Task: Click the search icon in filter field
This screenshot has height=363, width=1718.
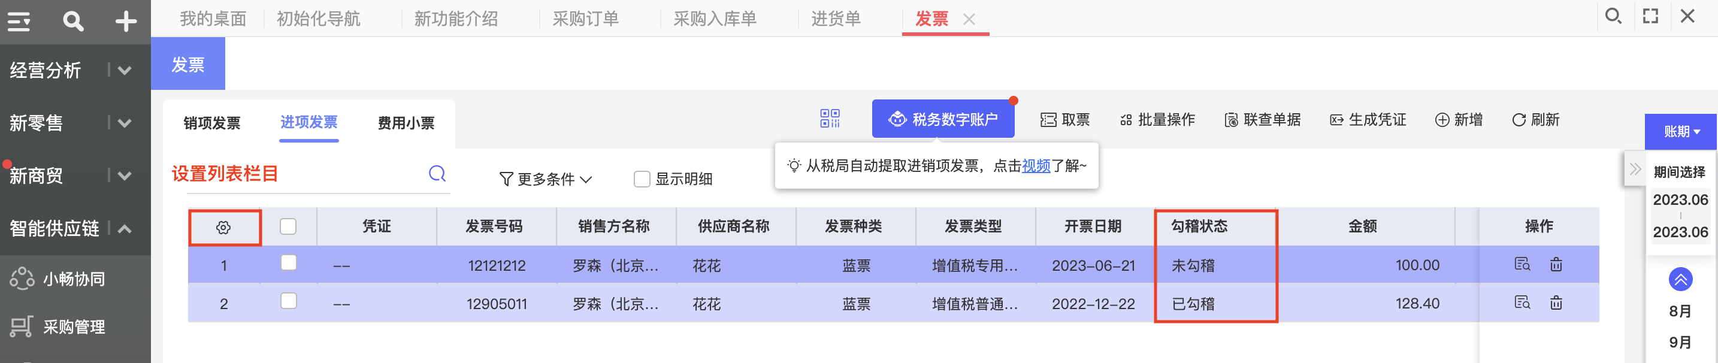Action: point(437,174)
